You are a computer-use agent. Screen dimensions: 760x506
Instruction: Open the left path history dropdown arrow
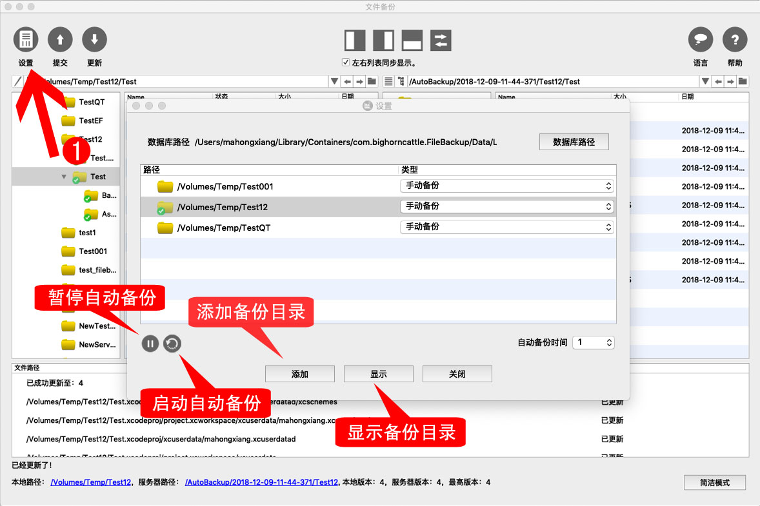click(334, 81)
